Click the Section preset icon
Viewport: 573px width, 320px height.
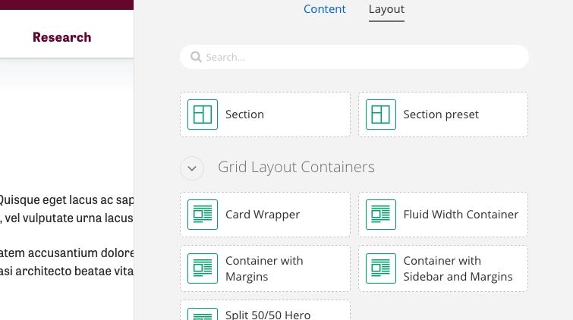point(381,115)
